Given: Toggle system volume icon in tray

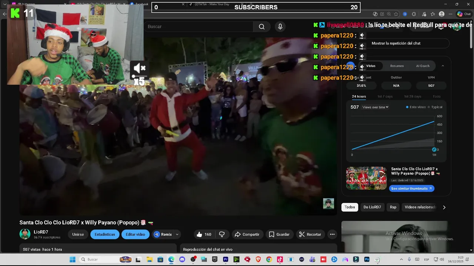Looking at the screenshot, I should pos(442,259).
